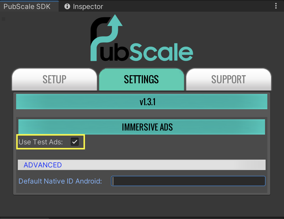The height and width of the screenshot is (219, 284).
Task: Focus the Default Native ID Android field
Action: 188,181
